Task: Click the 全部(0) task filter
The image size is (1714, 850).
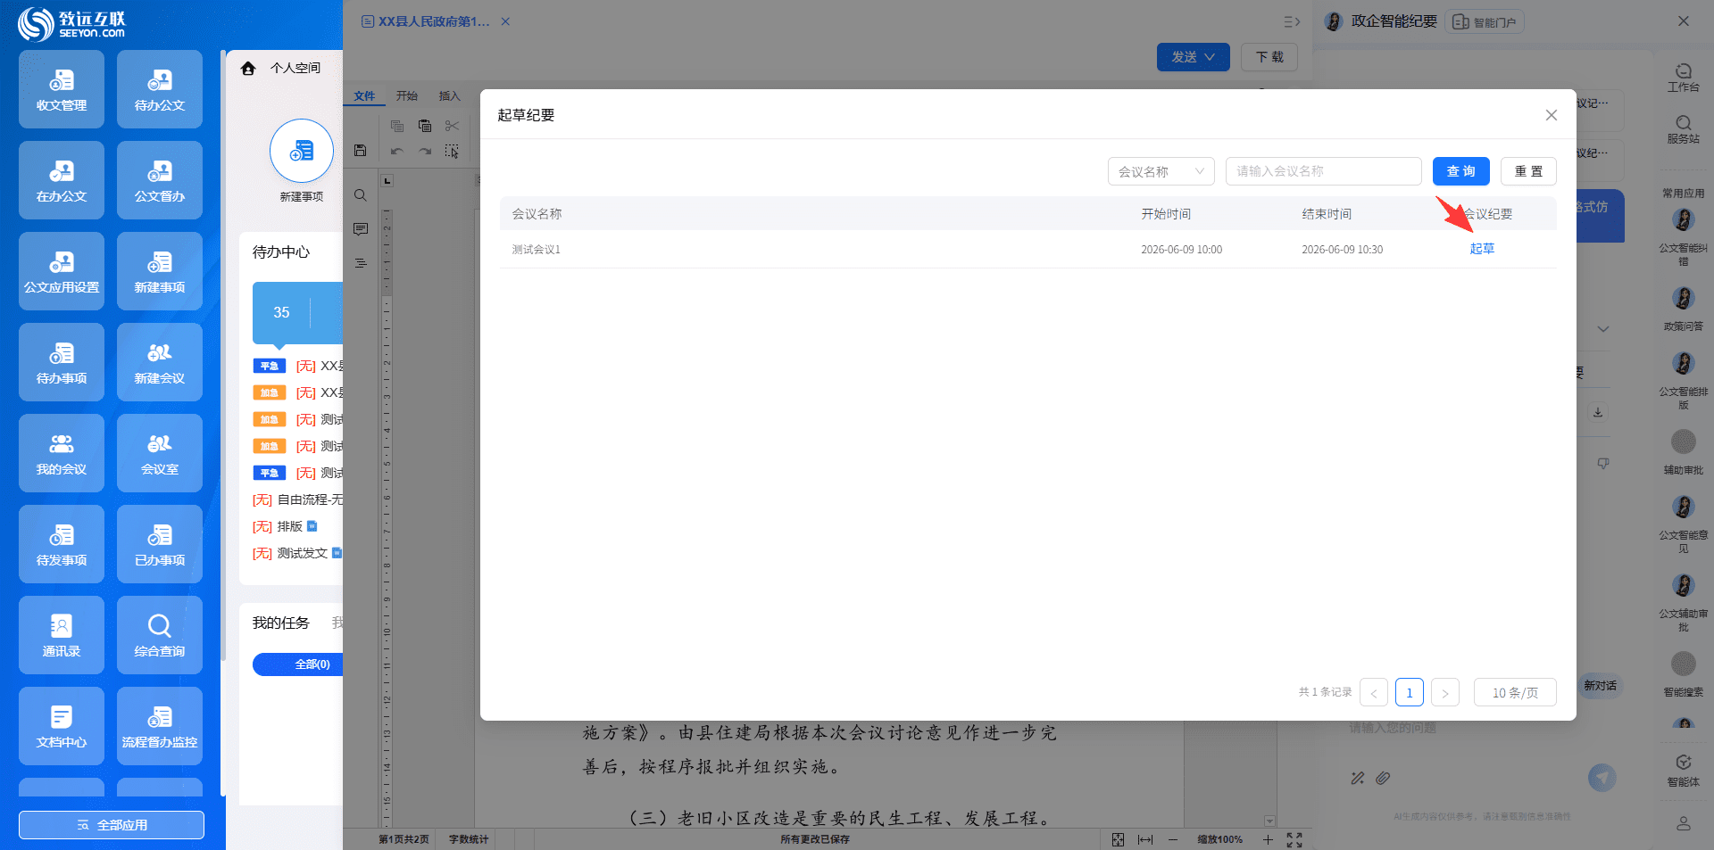Action: 298,664
